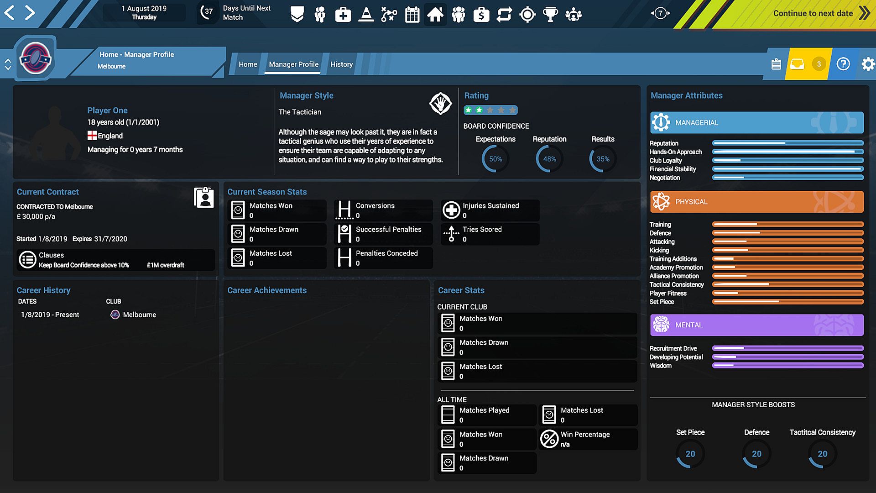This screenshot has height=493, width=876.
Task: Open the calendar fixtures icon
Action: click(412, 15)
